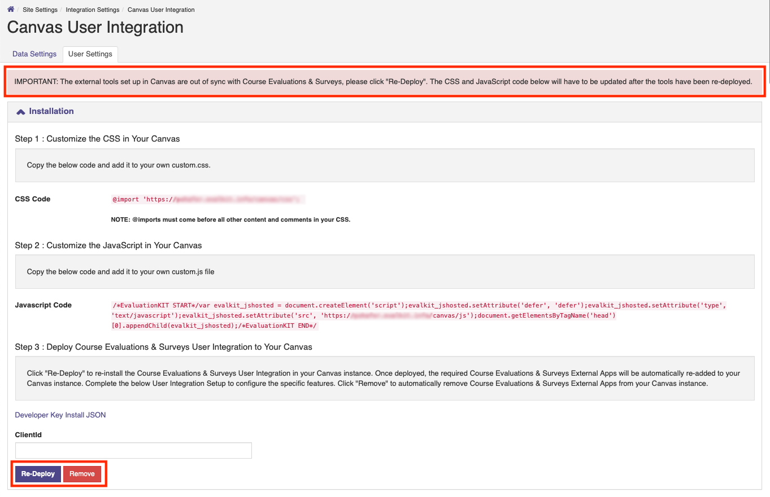Click the IMPORTANT out-of-sync warning banner

tap(384, 81)
